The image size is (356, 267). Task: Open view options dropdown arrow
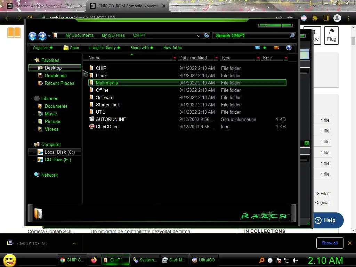point(265,48)
